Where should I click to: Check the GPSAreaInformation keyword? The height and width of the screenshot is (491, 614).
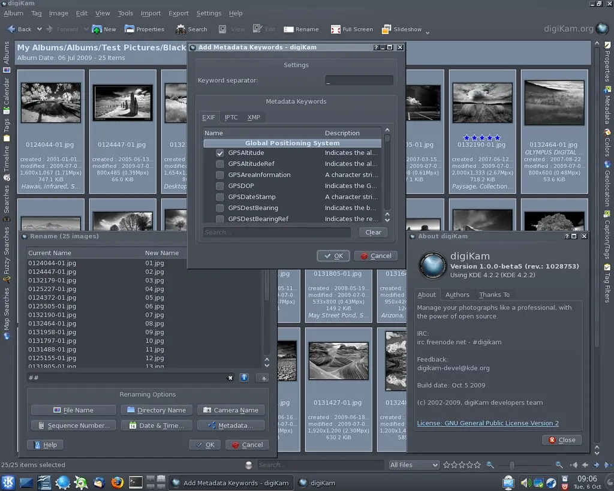[220, 174]
